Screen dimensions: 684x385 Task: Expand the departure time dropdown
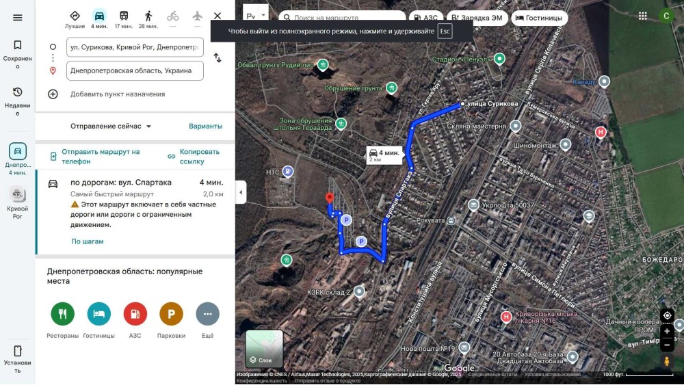click(111, 127)
